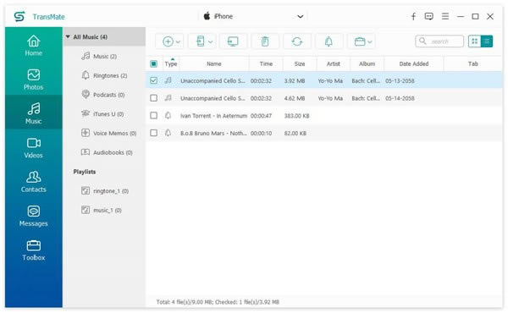508x313 pixels.
Task: Switch to list view
Action: tap(487, 41)
